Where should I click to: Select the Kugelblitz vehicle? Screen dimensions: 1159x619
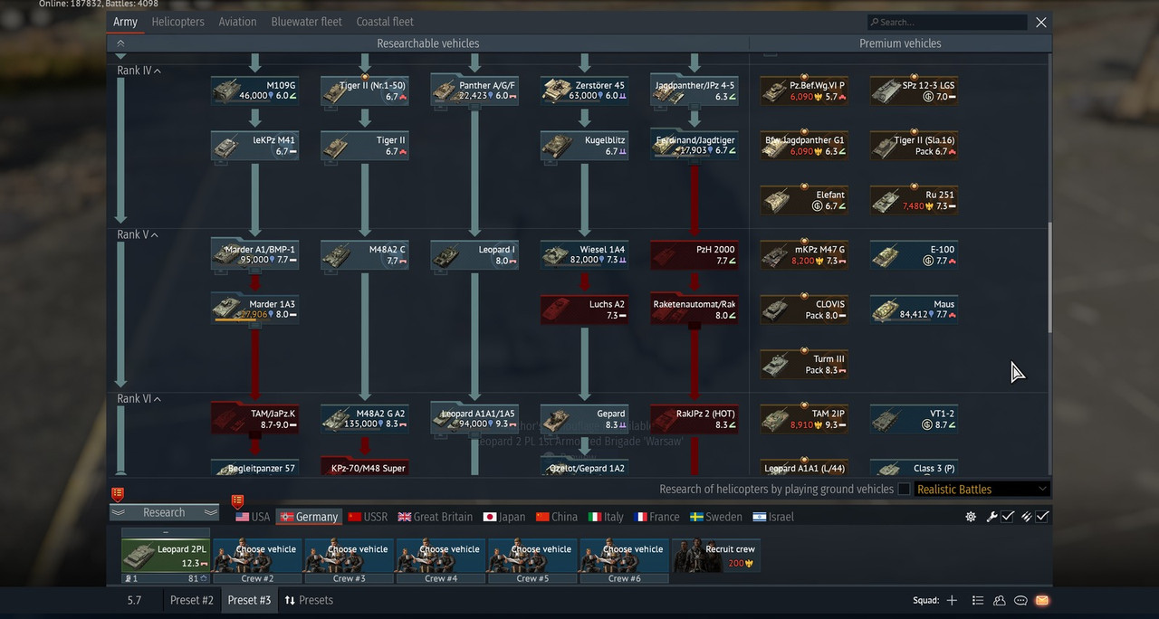click(x=584, y=146)
